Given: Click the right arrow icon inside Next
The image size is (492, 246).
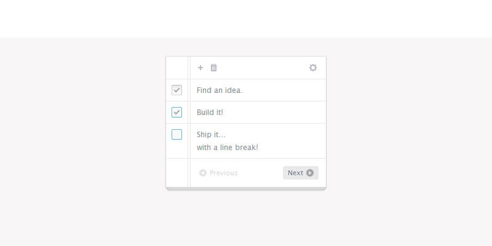Looking at the screenshot, I should [x=310, y=173].
